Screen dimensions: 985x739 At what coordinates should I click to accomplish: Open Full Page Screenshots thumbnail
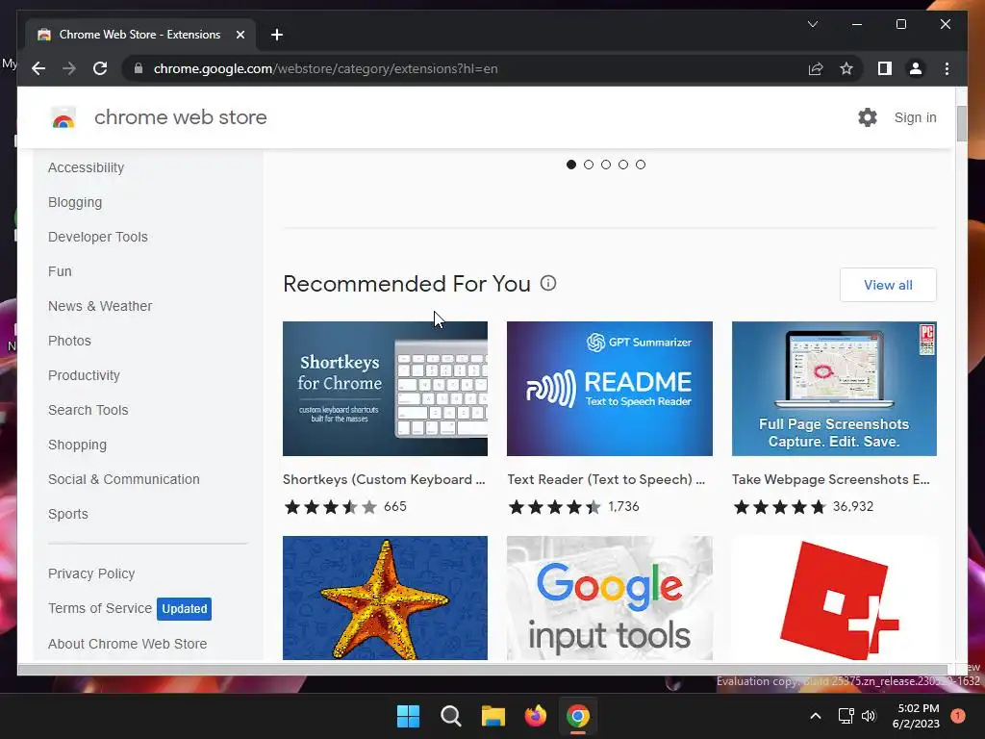click(x=834, y=389)
